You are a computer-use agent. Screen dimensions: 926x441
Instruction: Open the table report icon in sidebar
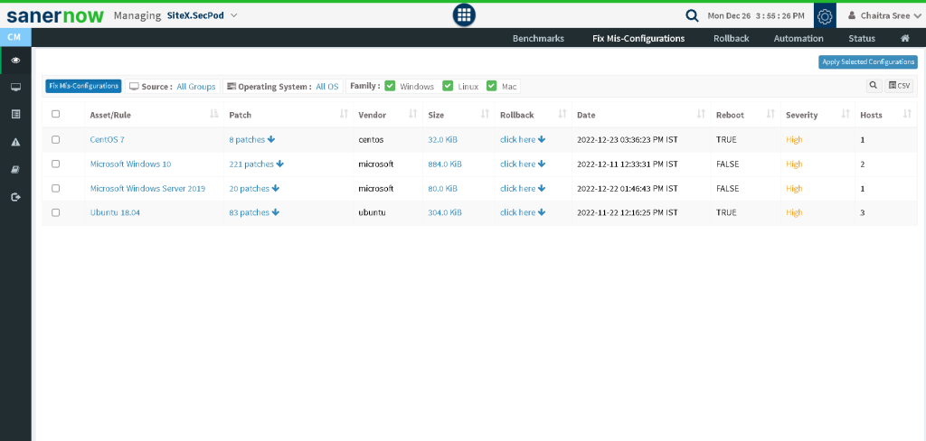[16, 114]
